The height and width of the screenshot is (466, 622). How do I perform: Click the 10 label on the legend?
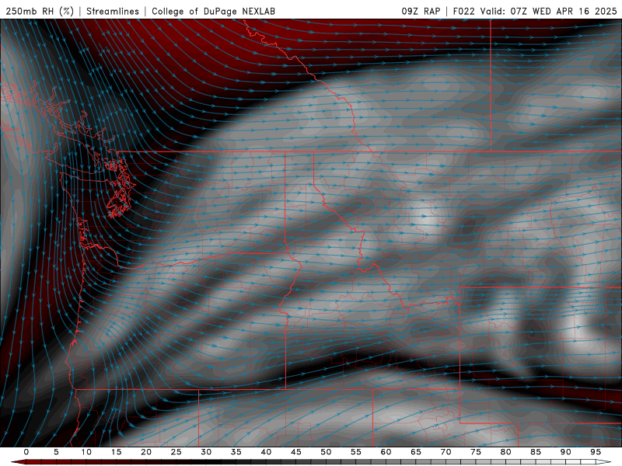[x=86, y=452]
